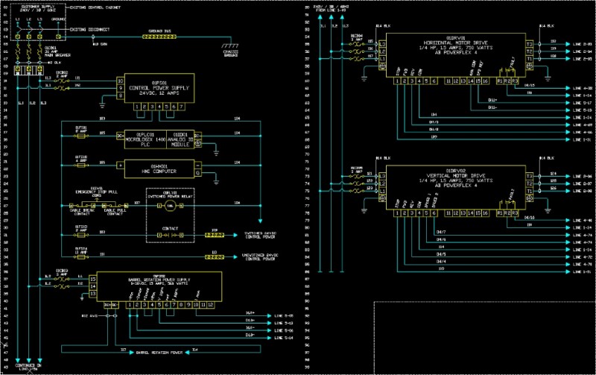Select the EMERGENCY STOP PULL CORD label
The width and height of the screenshot is (596, 375).
click(x=97, y=193)
